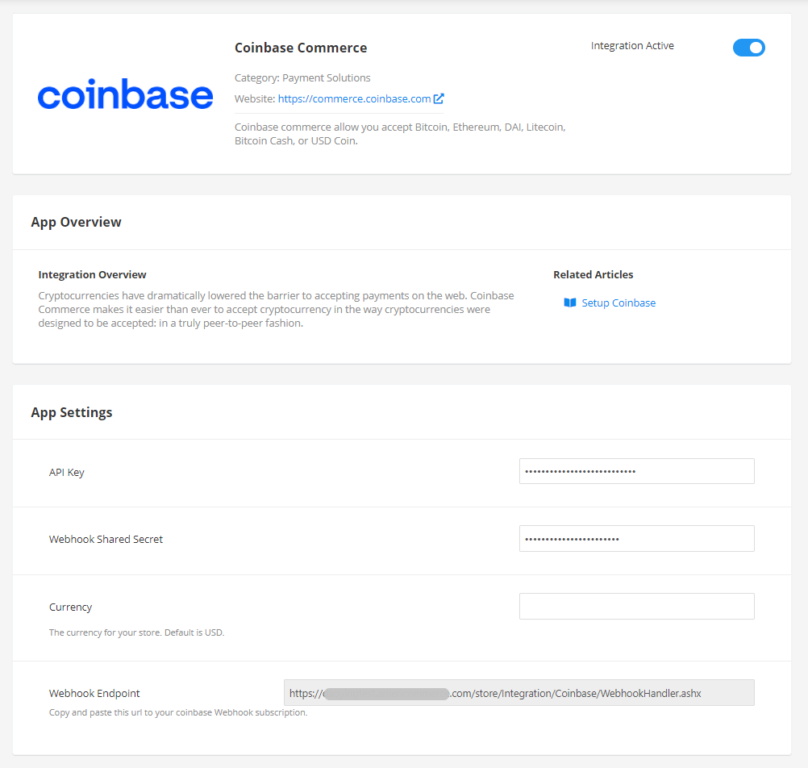Click the Webhook Endpoint URL field
The image size is (808, 768).
pyautogui.click(x=519, y=693)
